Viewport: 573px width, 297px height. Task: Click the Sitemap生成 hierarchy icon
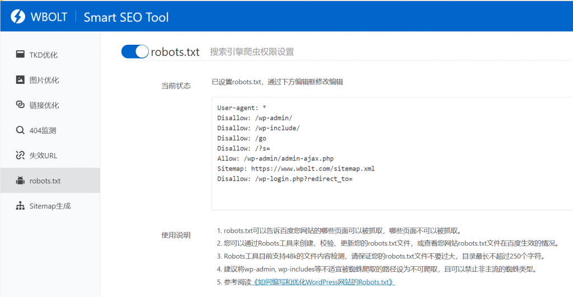20,206
